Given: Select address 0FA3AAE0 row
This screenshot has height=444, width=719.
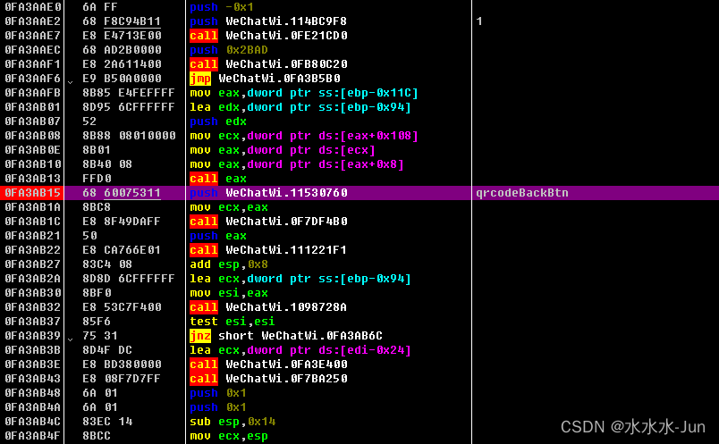Looking at the screenshot, I should tap(359, 7).
